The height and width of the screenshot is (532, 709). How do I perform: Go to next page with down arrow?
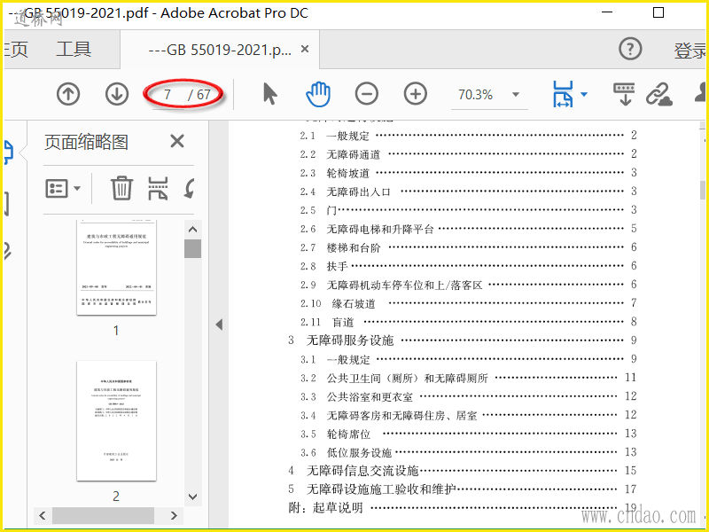coord(117,94)
